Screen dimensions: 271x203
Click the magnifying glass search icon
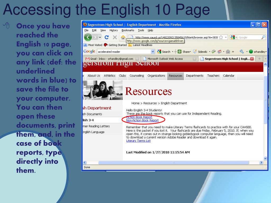(x=263, y=37)
